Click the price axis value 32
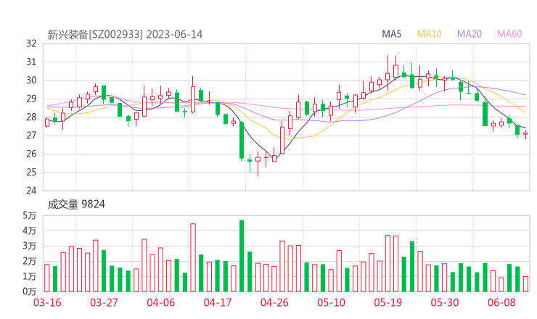537x319 pixels. click(x=31, y=43)
